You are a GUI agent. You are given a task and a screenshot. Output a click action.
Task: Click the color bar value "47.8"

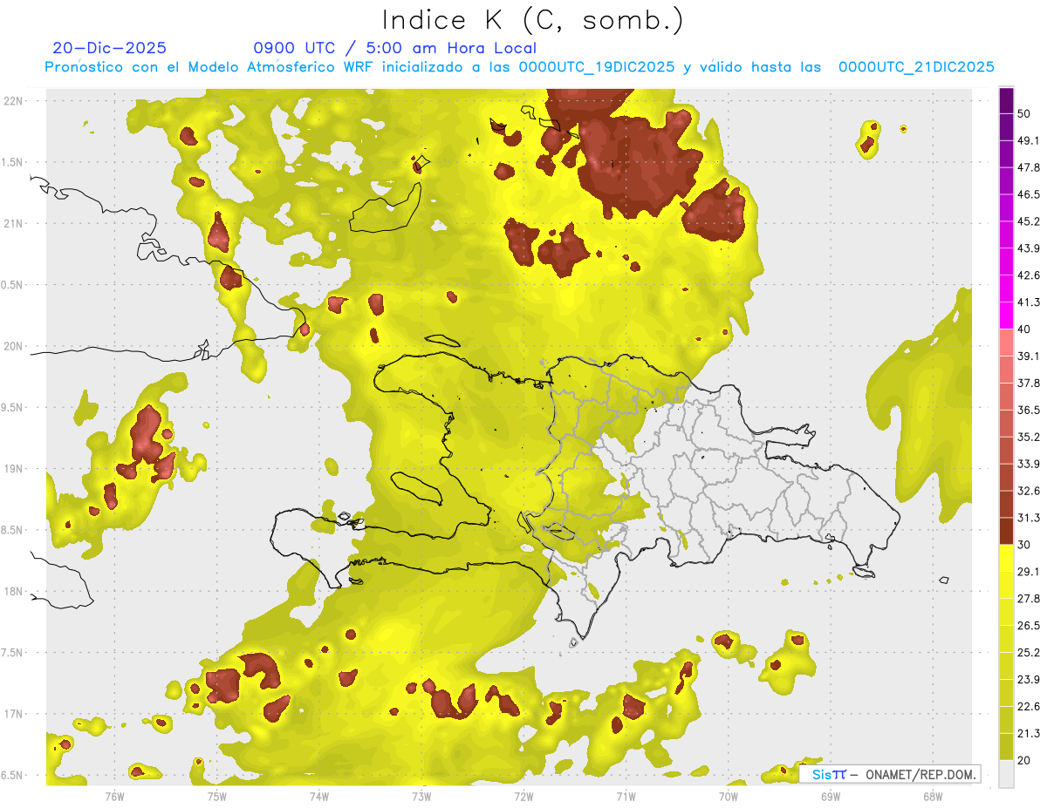[x=1029, y=167]
